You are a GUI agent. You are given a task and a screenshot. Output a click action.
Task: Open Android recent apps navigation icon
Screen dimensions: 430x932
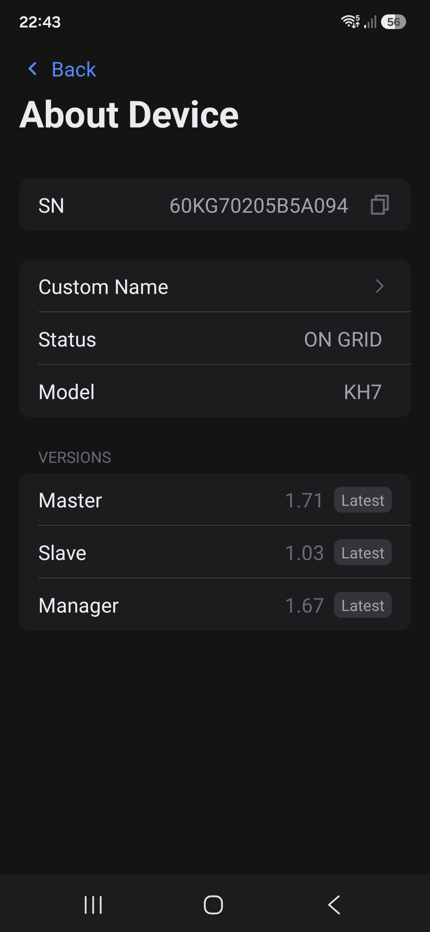tap(94, 905)
